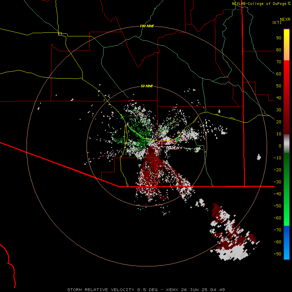Click the 60 value on the velocity scale
This screenshot has height=292, width=292.
tap(279, 74)
